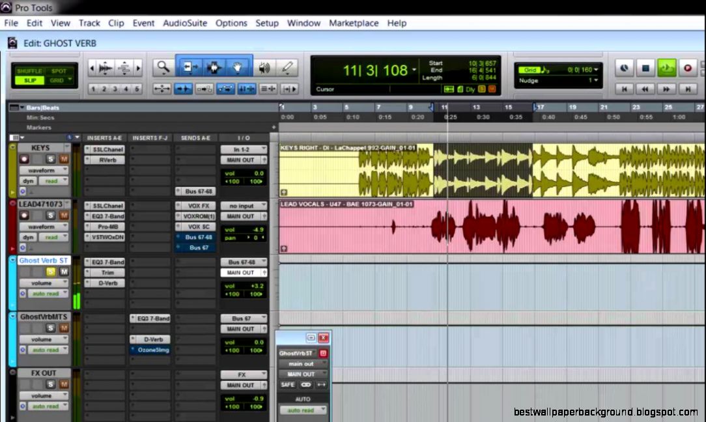Select the Scrubber speaker tool
The width and height of the screenshot is (706, 422).
click(x=264, y=68)
